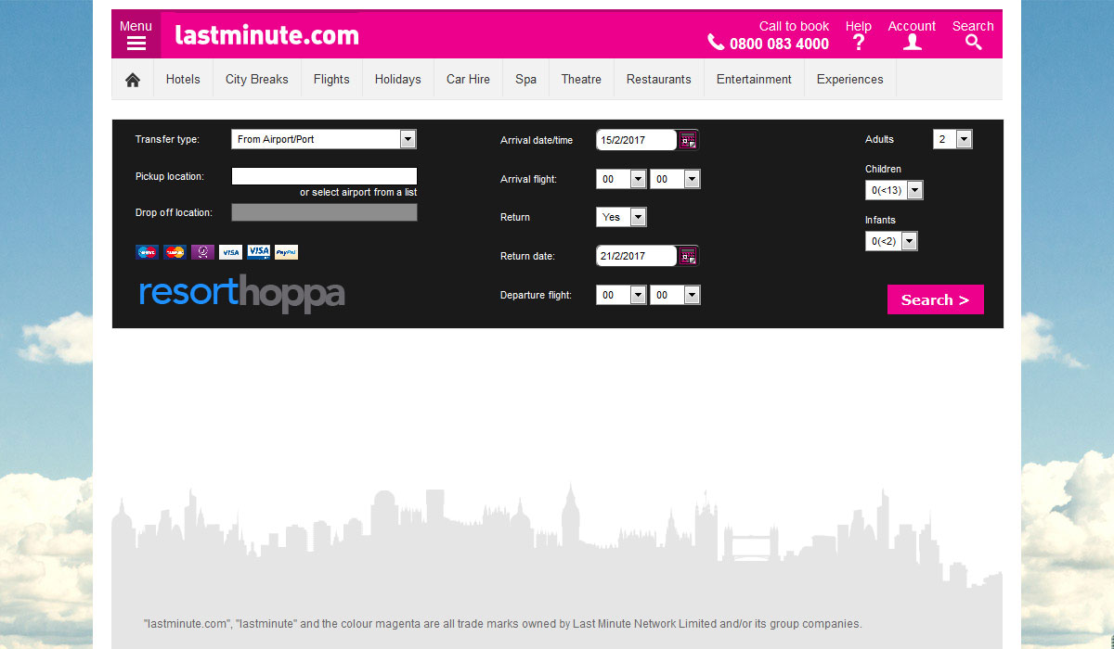Click the phone icon beside 0800 083 4000
This screenshot has height=649, width=1114.
coord(716,43)
